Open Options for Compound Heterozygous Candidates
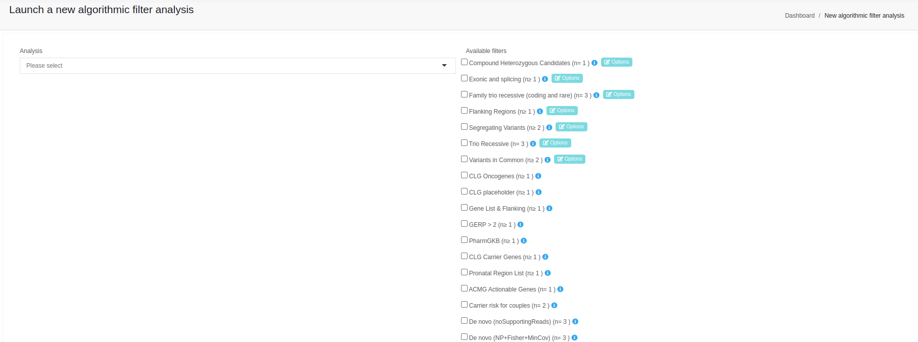 [617, 62]
